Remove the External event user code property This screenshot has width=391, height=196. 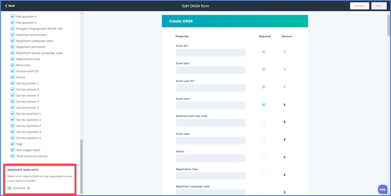click(284, 122)
